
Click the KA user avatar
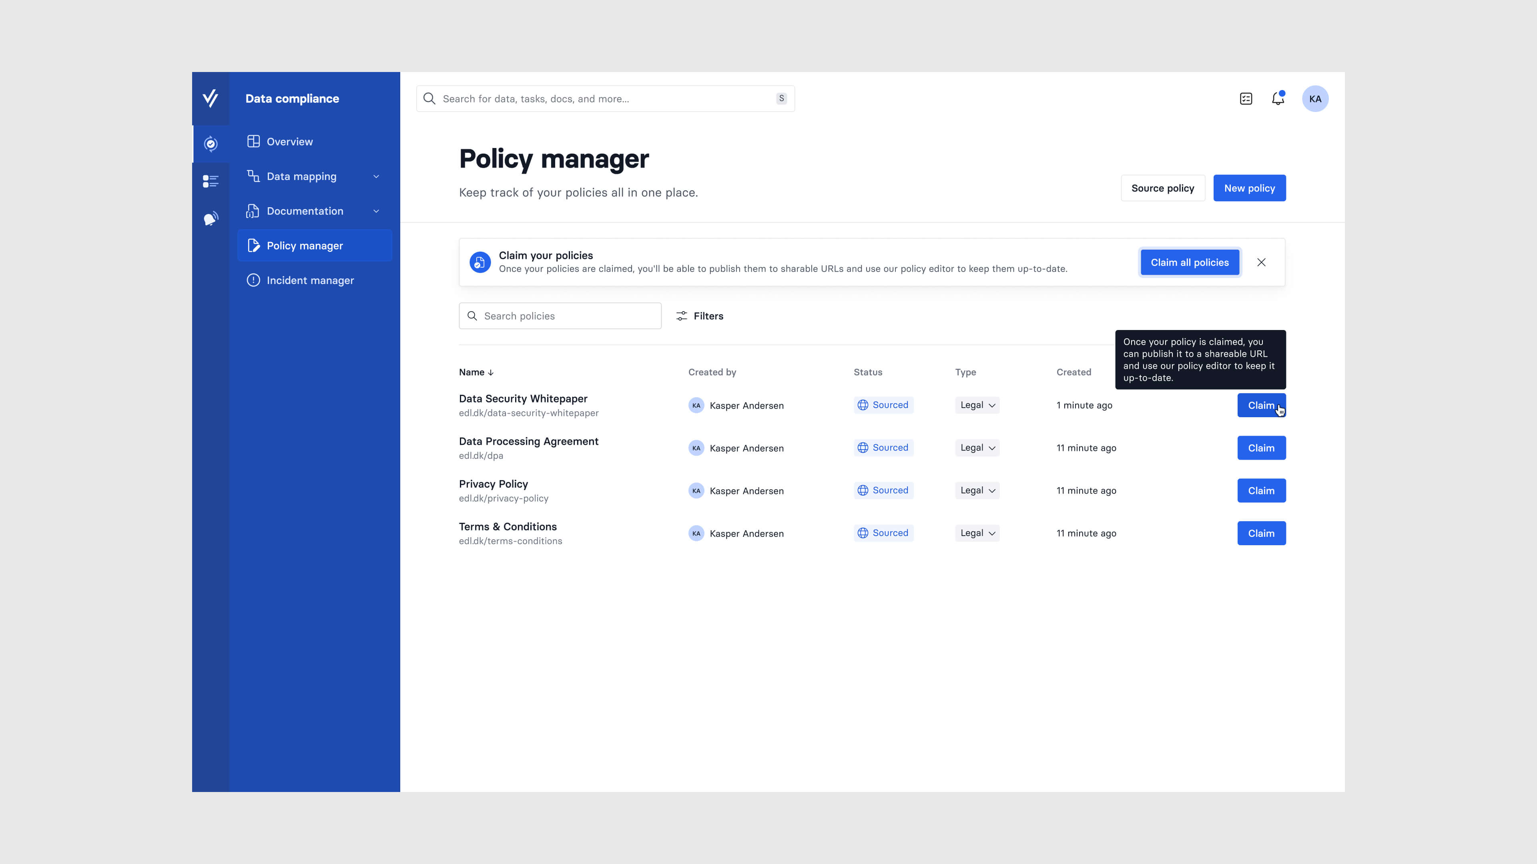1315,98
